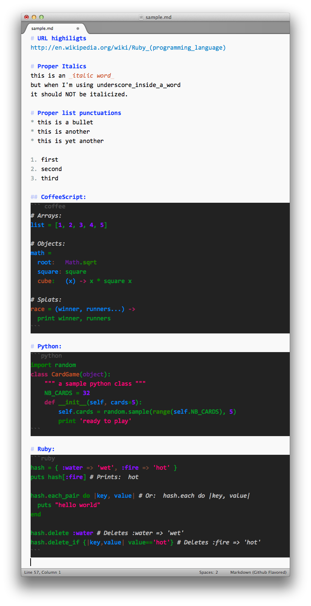Click the 'self.cards = random.sample' line
Viewport: 311px width, 606px height.
click(x=147, y=412)
